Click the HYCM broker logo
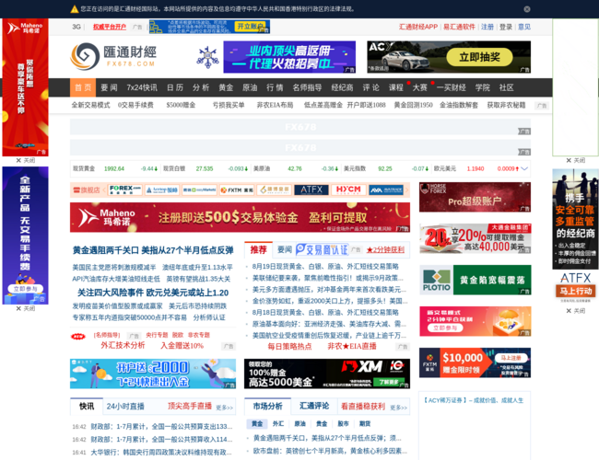This screenshot has height=460, width=599. [348, 190]
